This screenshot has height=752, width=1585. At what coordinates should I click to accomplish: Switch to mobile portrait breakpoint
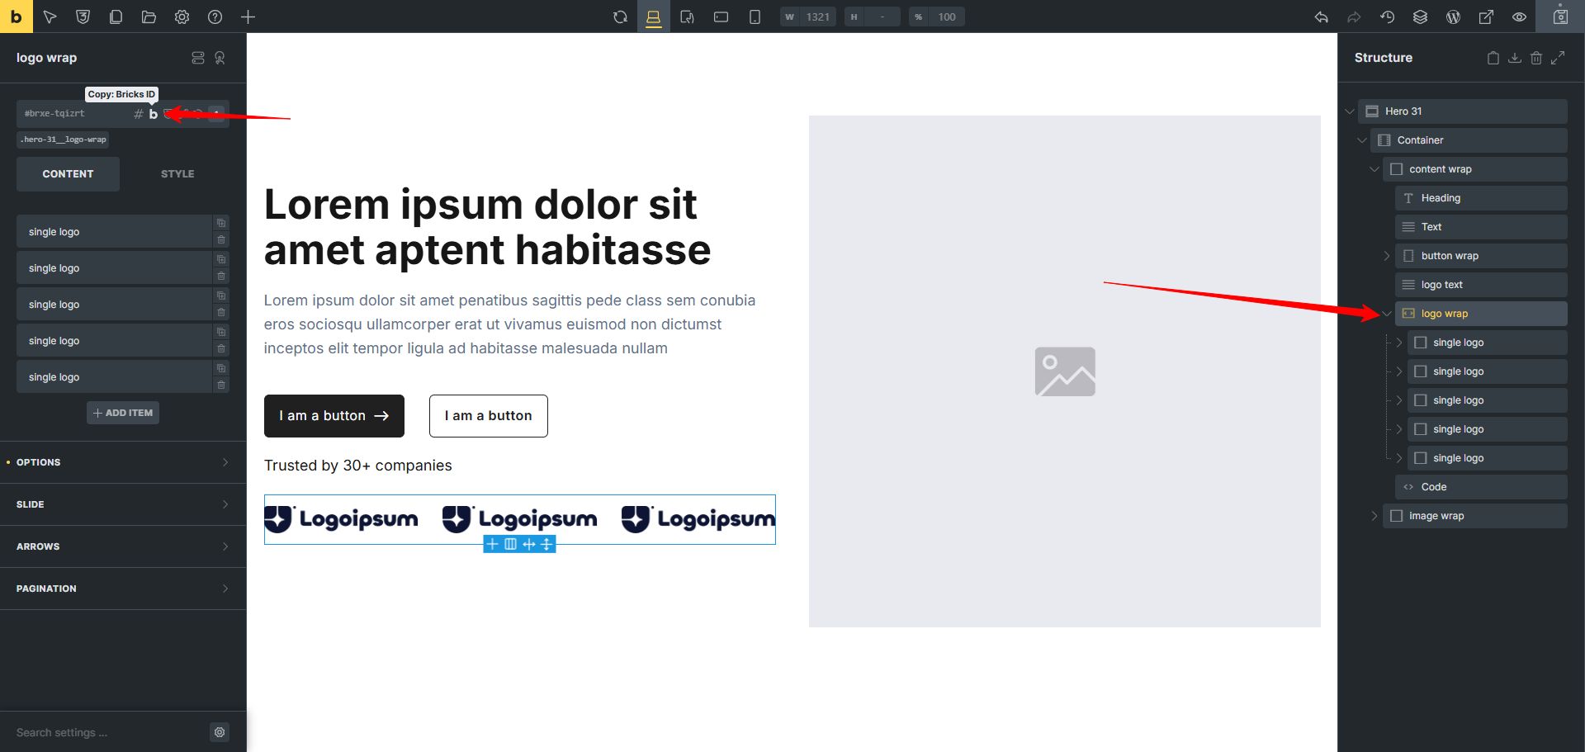tap(755, 17)
